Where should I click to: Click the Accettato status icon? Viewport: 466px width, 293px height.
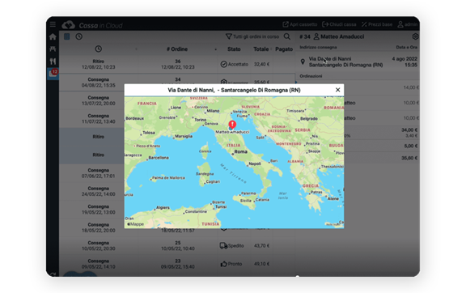(x=224, y=64)
